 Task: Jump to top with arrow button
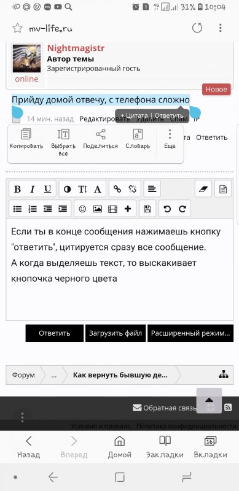coord(209,401)
